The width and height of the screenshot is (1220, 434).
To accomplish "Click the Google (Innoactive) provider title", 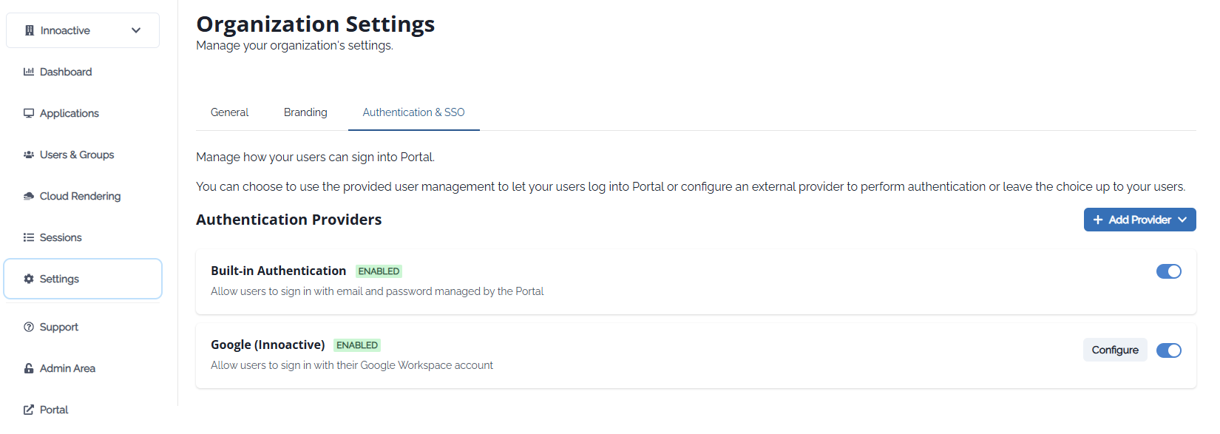I will pos(268,345).
